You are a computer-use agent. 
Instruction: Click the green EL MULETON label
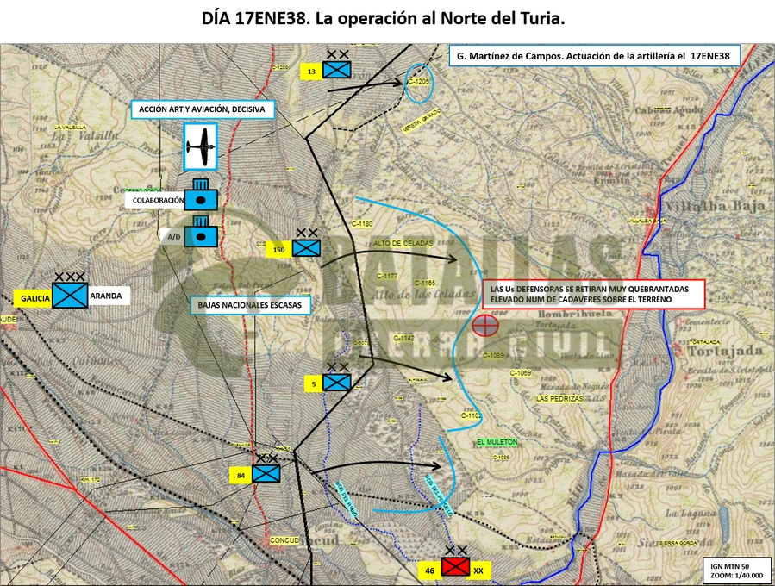(497, 442)
